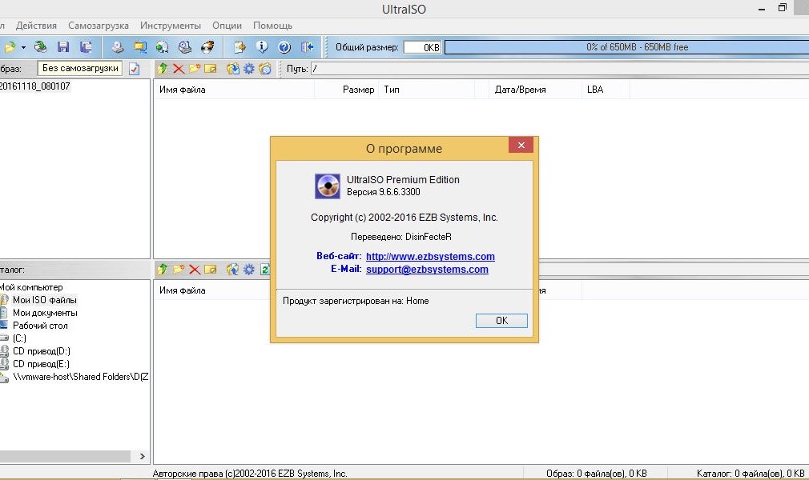
Task: Click the folder-with-monitor toolbar icon
Action: 140,47
